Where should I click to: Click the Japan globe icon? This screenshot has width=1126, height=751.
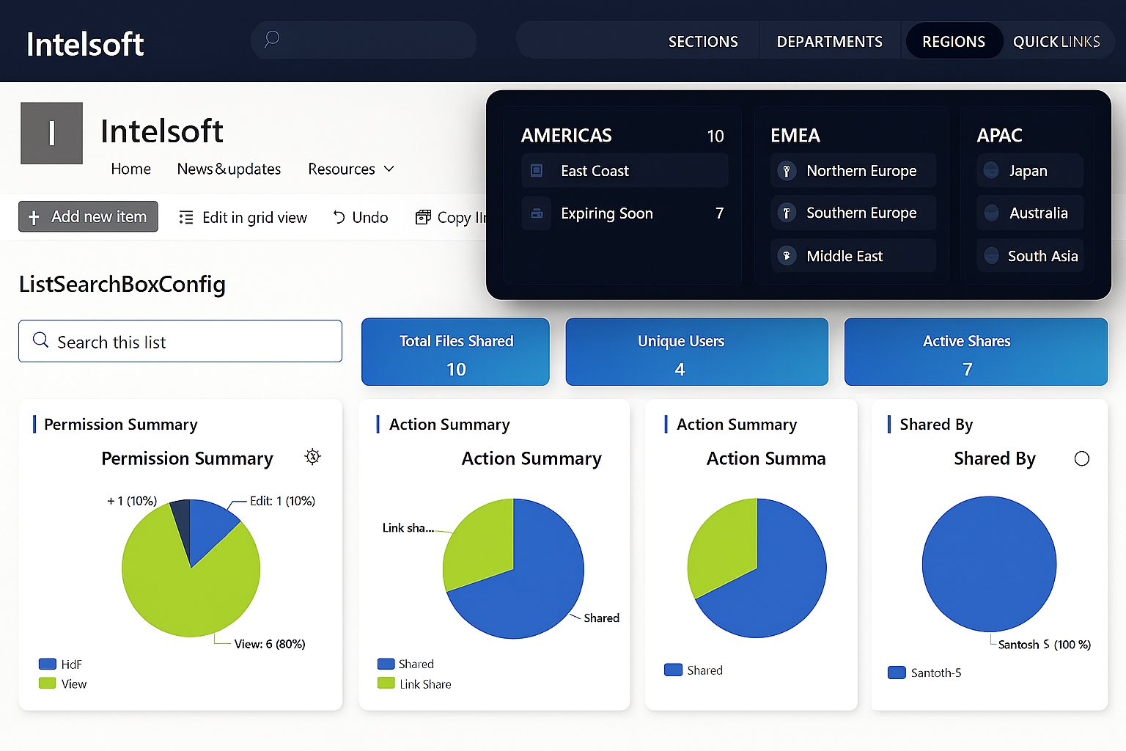click(x=991, y=170)
